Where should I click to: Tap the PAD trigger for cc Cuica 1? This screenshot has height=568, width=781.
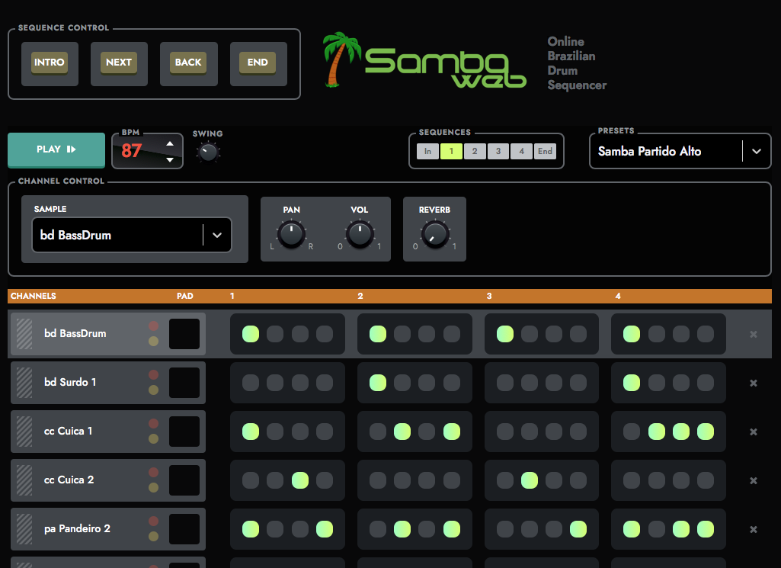click(x=184, y=432)
